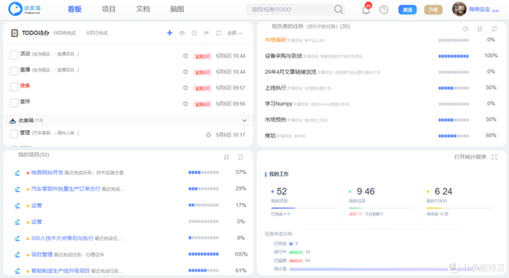Check the 直播 TODO checkbox
The height and width of the screenshot is (278, 509).
(x=14, y=71)
